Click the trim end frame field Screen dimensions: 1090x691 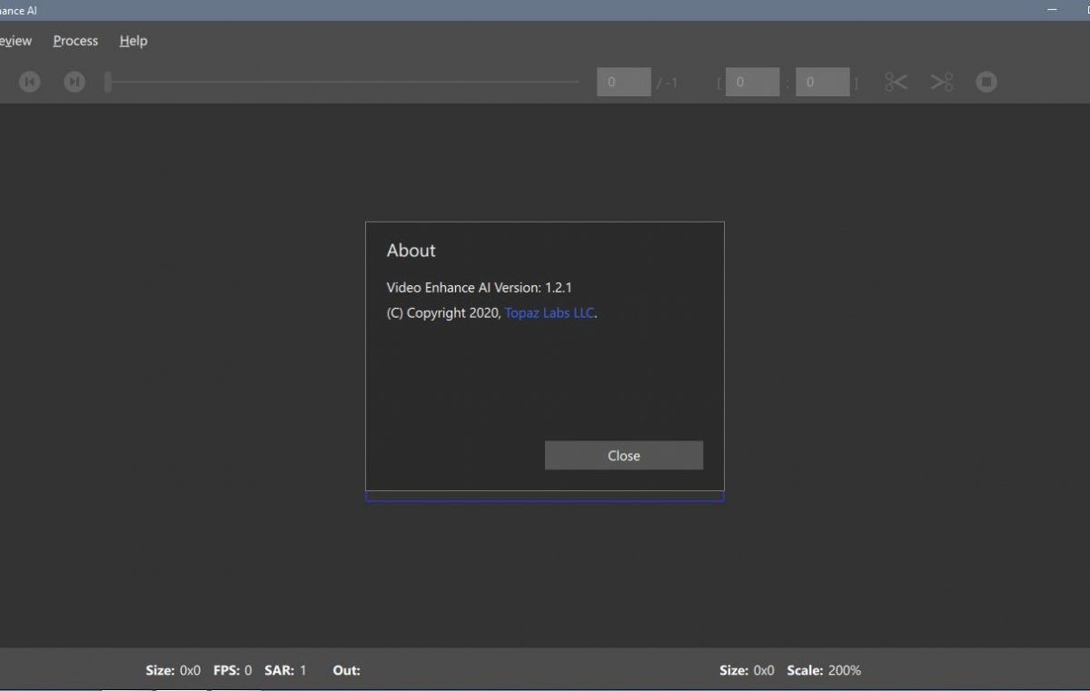point(823,82)
